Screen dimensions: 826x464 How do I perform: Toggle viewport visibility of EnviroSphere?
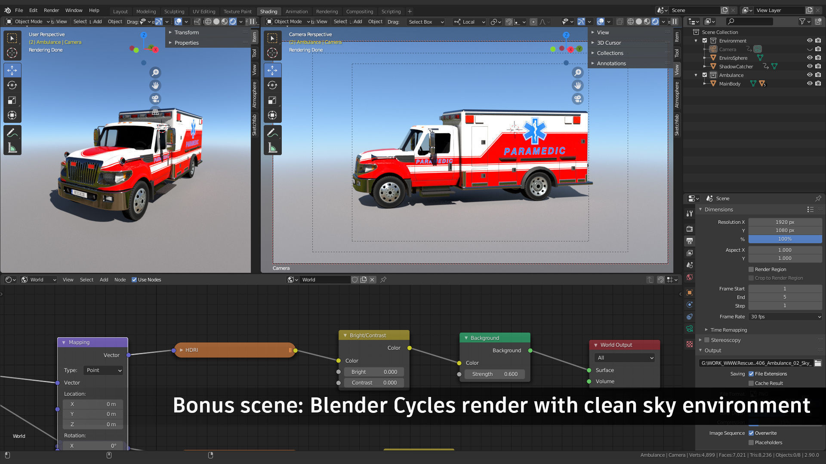click(809, 58)
